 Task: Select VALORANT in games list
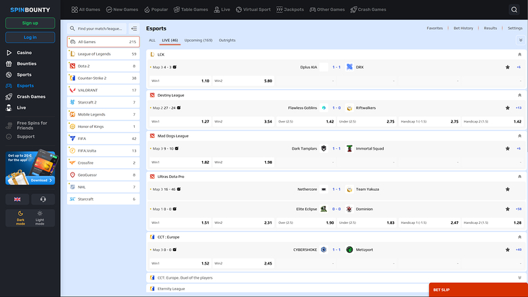104,90
